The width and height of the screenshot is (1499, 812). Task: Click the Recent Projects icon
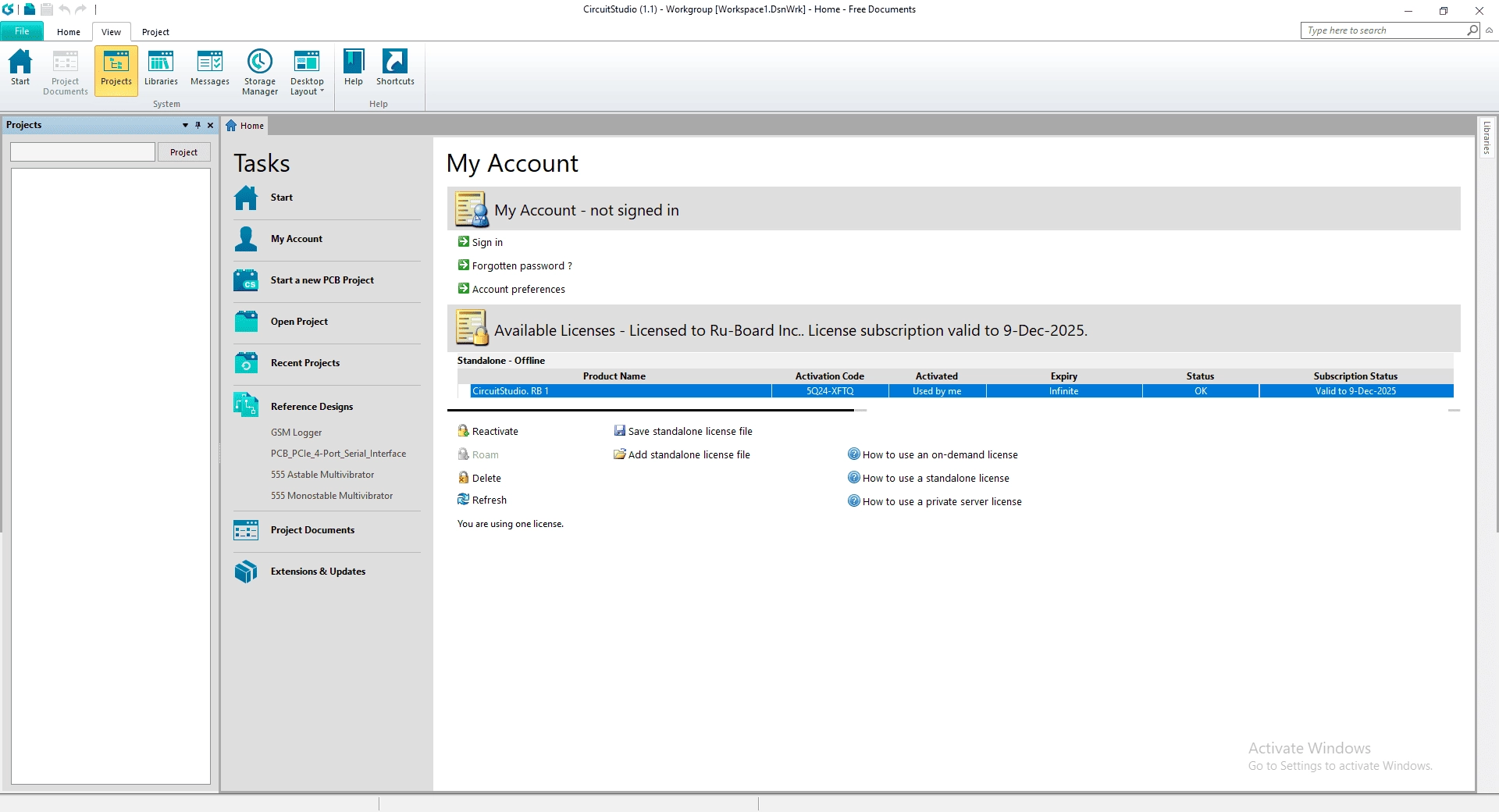pos(246,363)
